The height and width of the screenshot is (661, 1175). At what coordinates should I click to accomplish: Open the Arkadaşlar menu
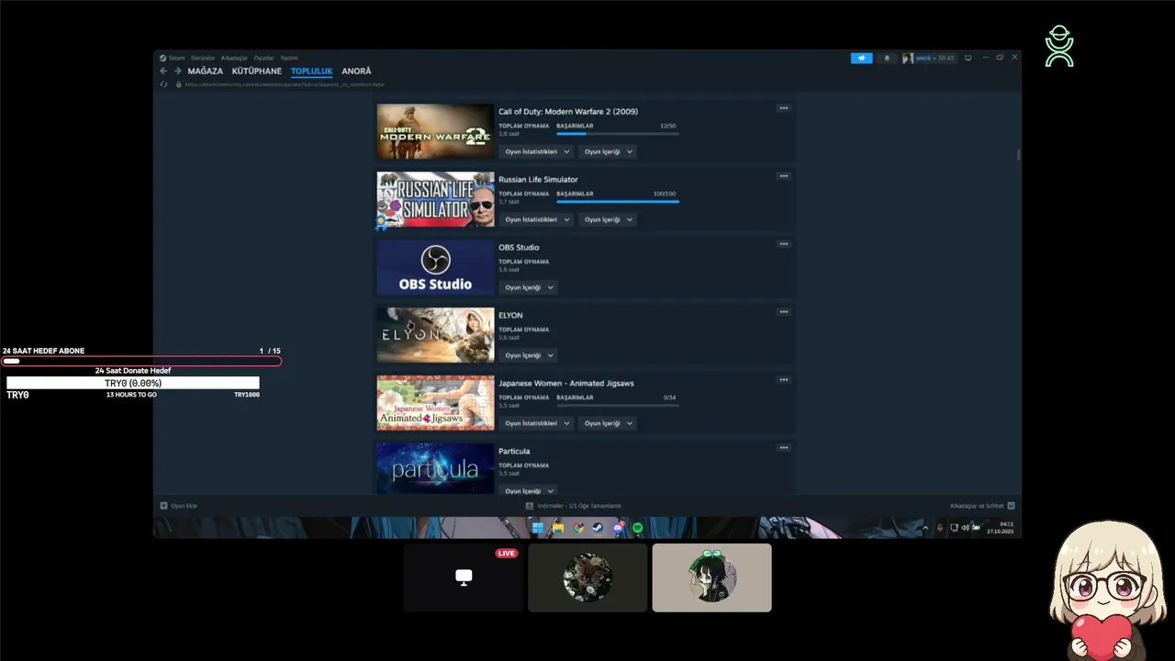coord(234,58)
